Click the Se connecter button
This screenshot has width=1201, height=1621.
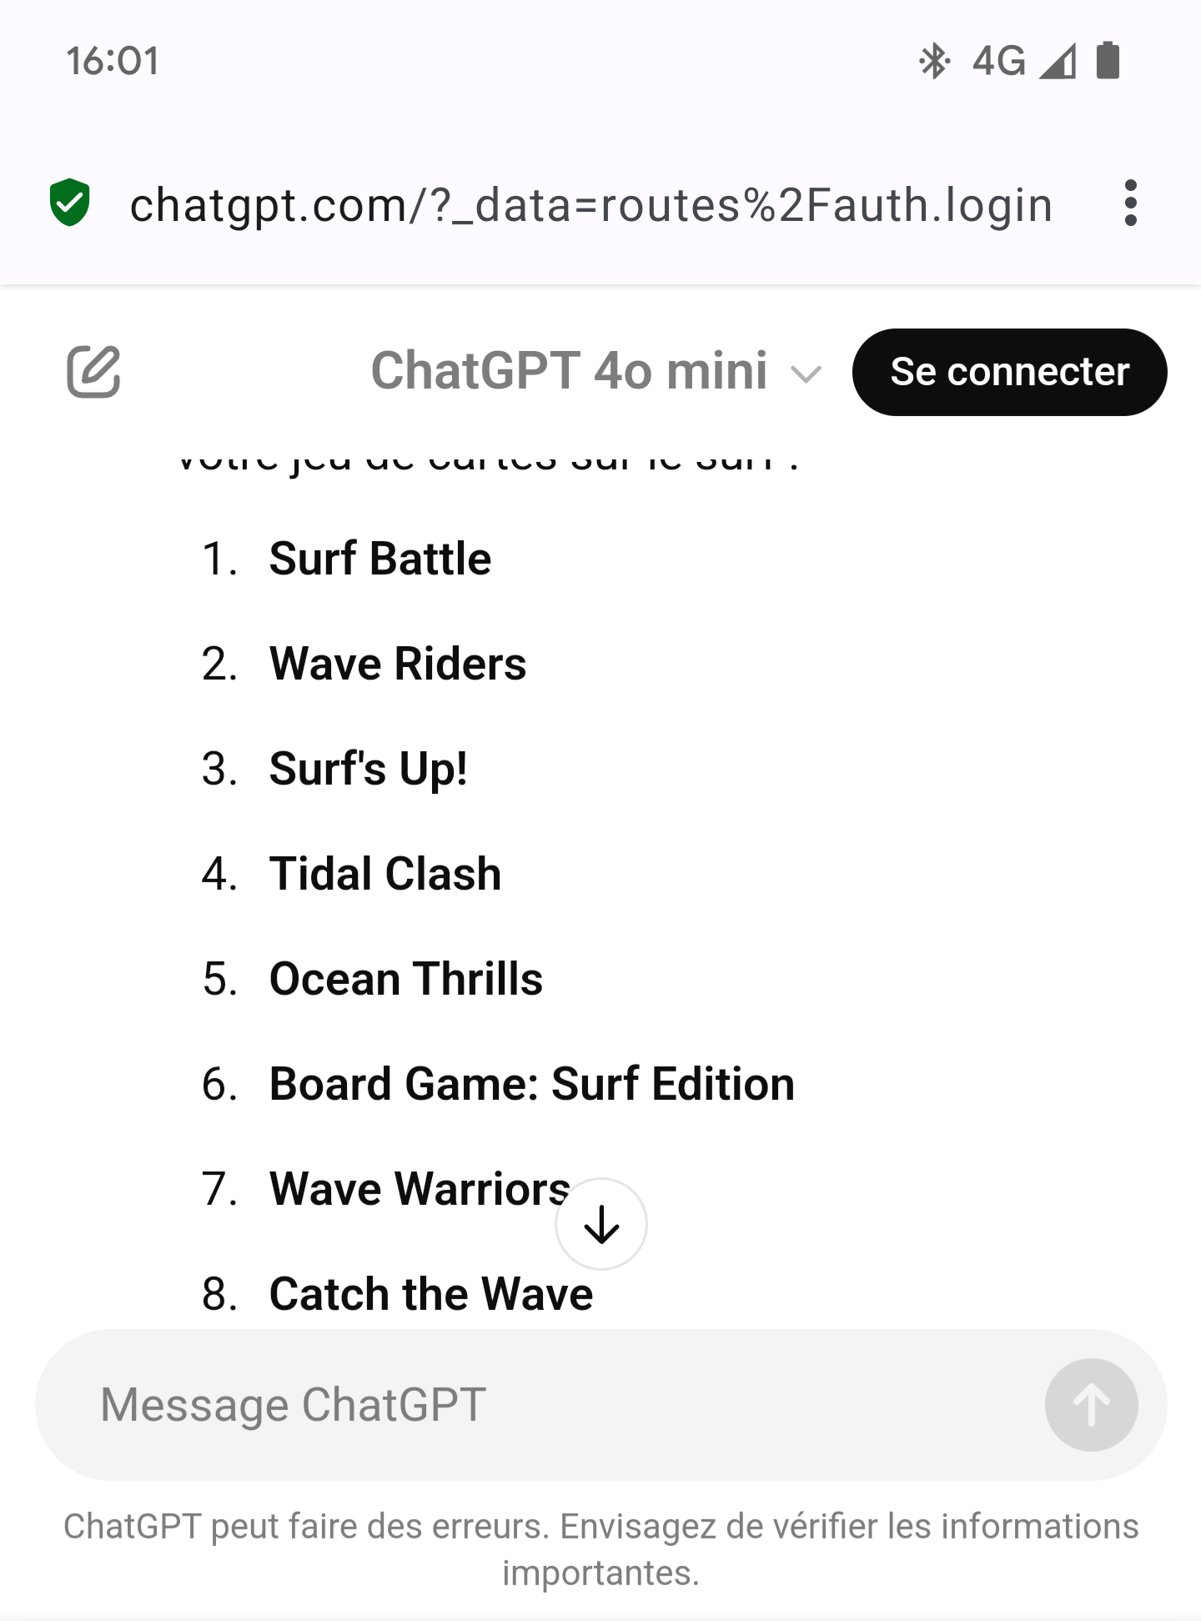(1009, 372)
